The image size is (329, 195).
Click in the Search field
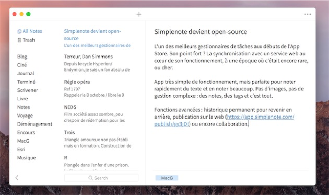point(101,178)
